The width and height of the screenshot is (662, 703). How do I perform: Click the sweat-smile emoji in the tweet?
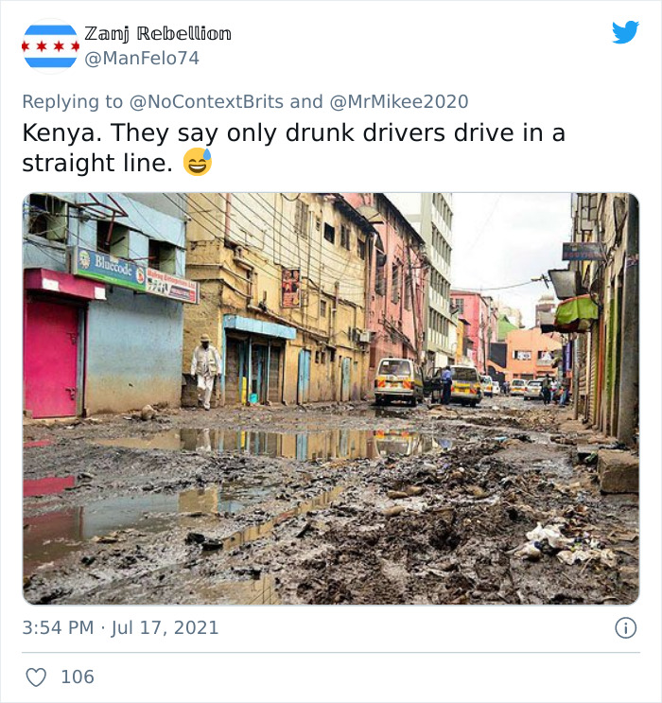point(198,163)
